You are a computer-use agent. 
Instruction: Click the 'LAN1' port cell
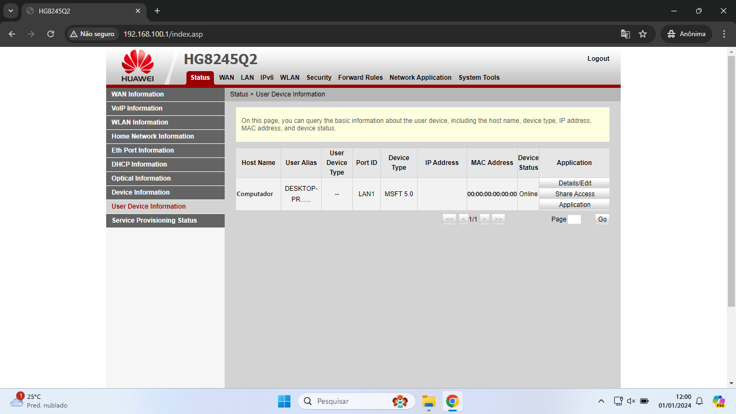pyautogui.click(x=366, y=194)
